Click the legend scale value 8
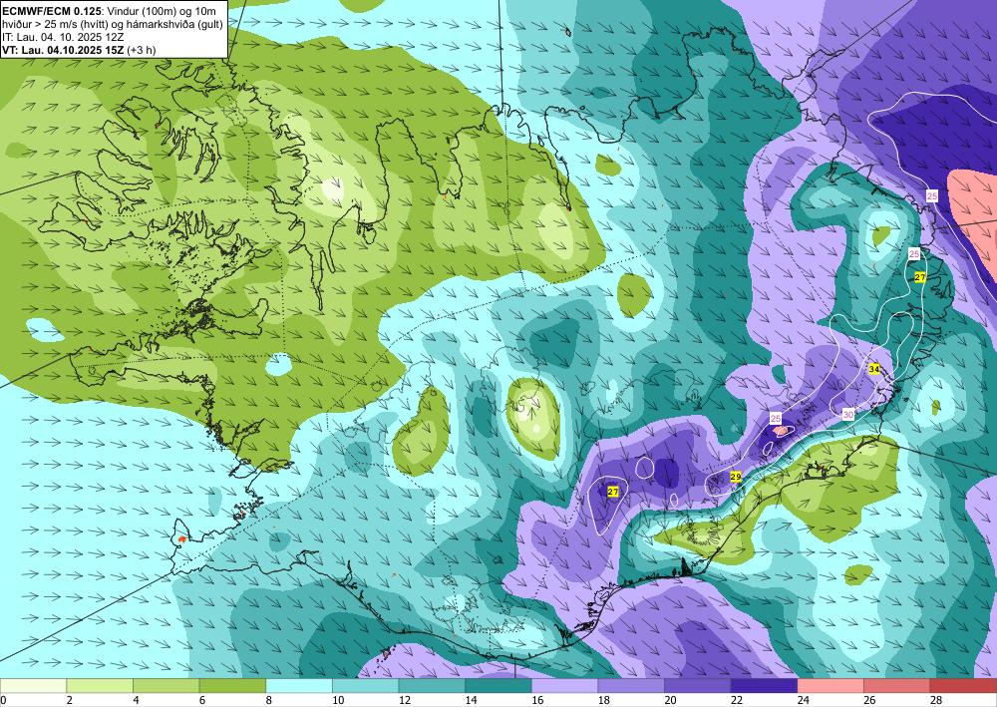Viewport: 997px width, 707px height. pos(269,700)
